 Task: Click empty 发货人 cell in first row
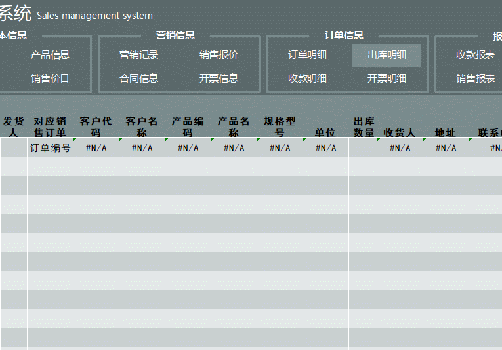point(13,147)
